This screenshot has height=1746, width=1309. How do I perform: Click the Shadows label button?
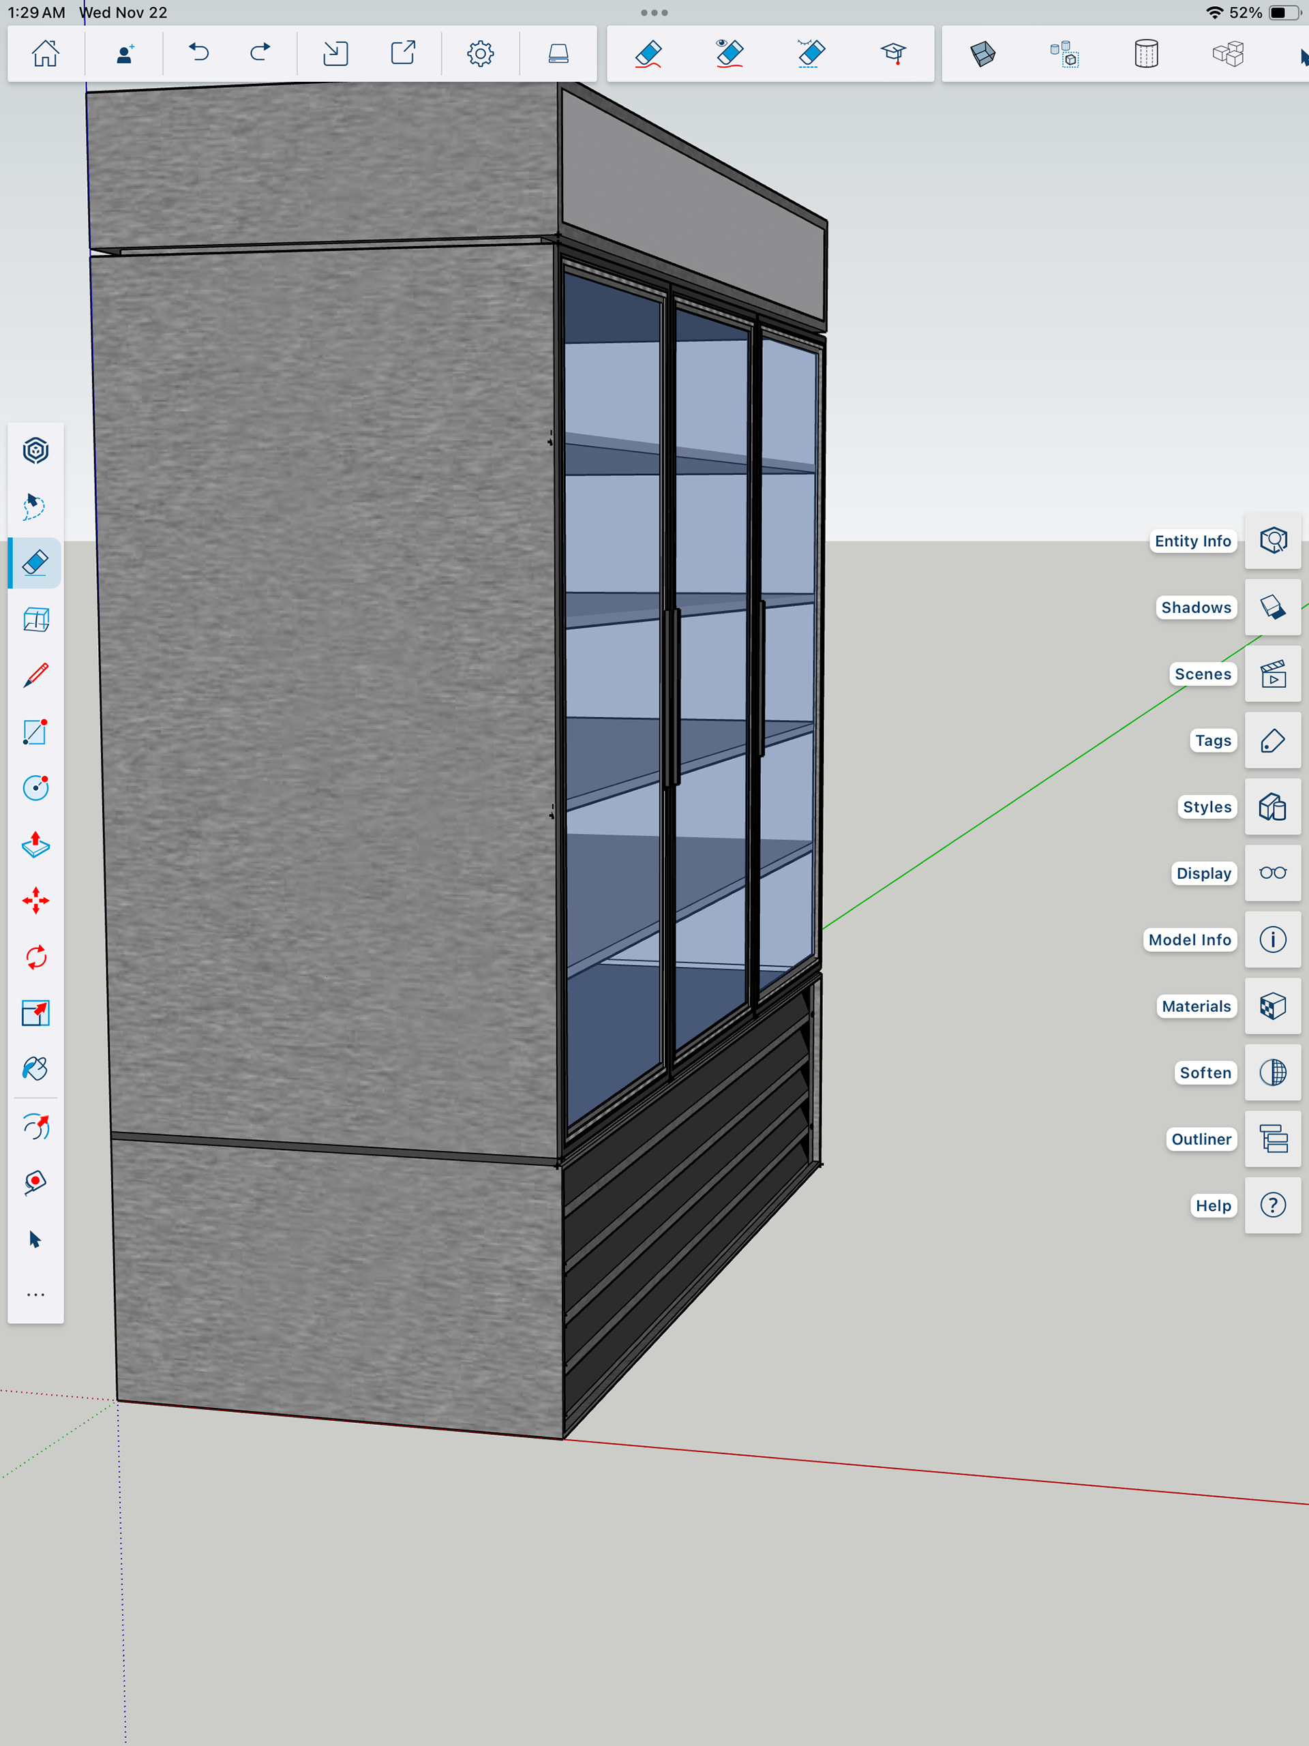(x=1195, y=607)
